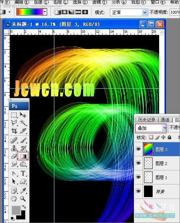Select the Move tool
Viewport: 180px width, 223px height.
(x=23, y=115)
